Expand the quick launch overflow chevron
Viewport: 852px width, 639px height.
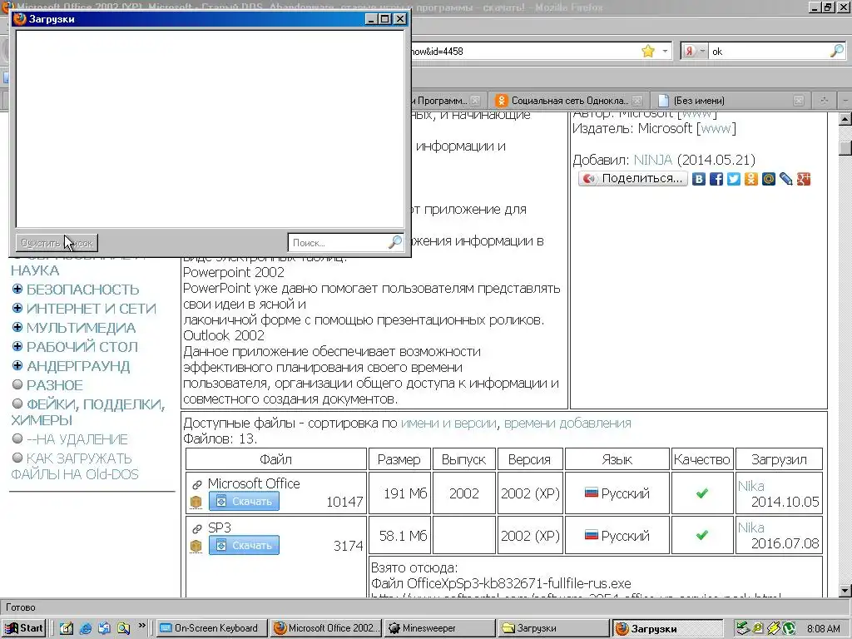coord(141,626)
